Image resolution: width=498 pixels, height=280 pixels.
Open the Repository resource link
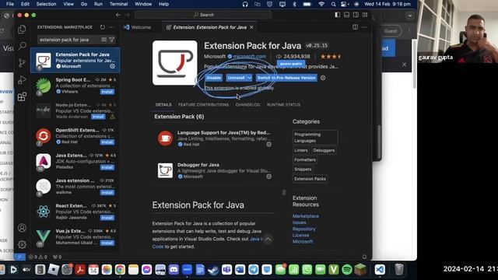pos(304,229)
